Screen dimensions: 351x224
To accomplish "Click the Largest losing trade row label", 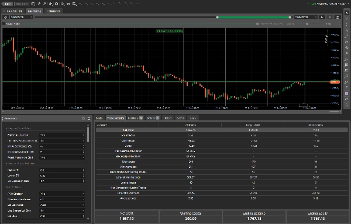I will click(x=128, y=193).
